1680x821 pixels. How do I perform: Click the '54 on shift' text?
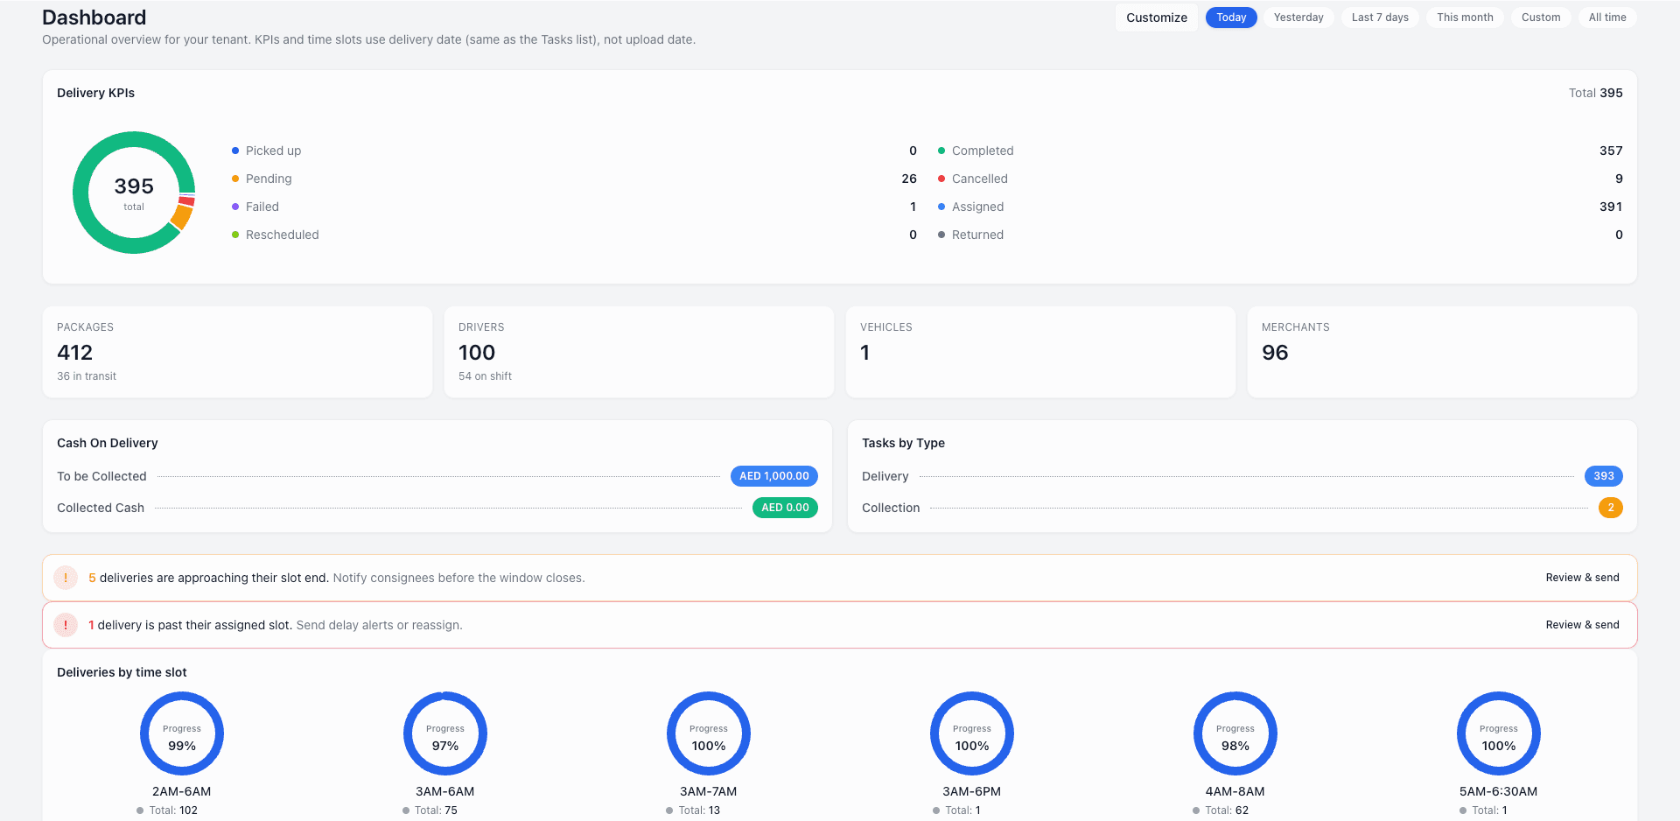tap(485, 376)
